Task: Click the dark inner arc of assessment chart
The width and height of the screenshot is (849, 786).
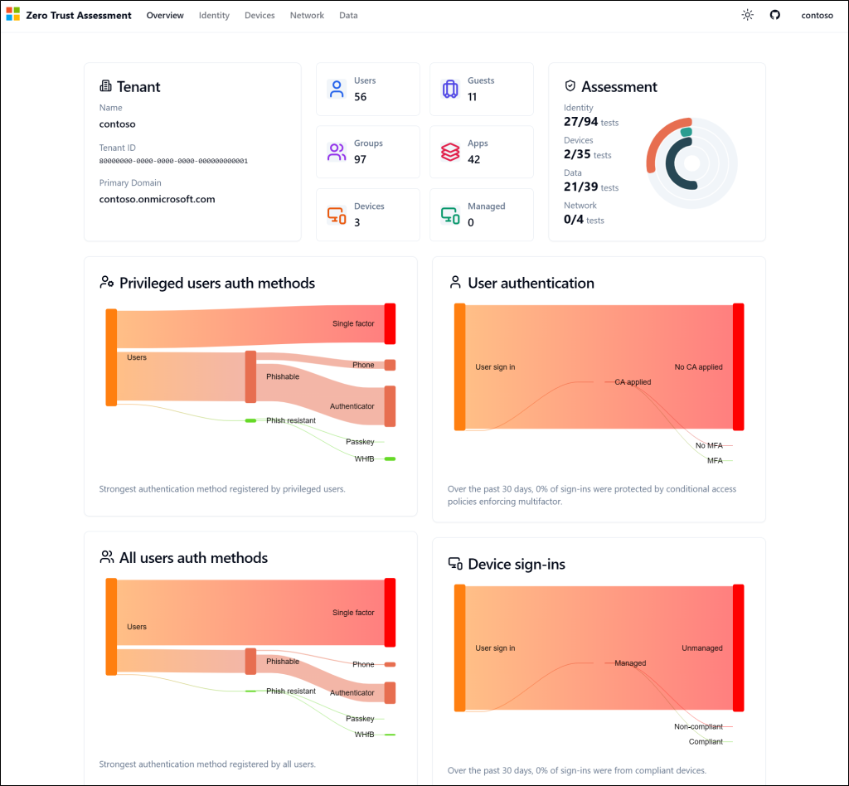Action: click(672, 163)
